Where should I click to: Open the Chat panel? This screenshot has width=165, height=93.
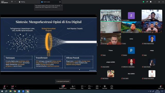click(x=82, y=87)
